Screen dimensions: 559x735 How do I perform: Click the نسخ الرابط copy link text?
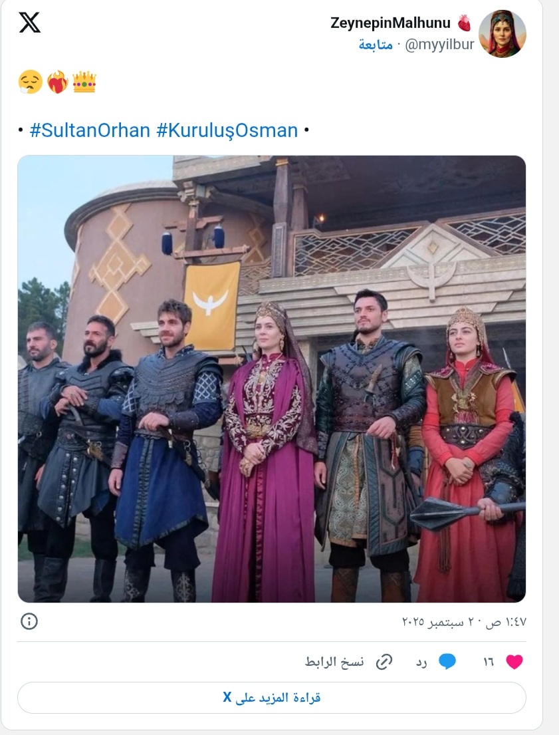pos(334,662)
